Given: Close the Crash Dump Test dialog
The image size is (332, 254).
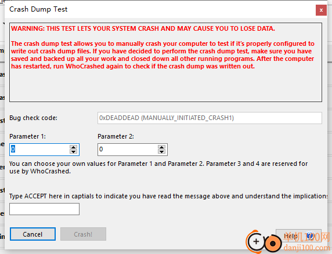Looking at the screenshot, I should tap(321, 10).
